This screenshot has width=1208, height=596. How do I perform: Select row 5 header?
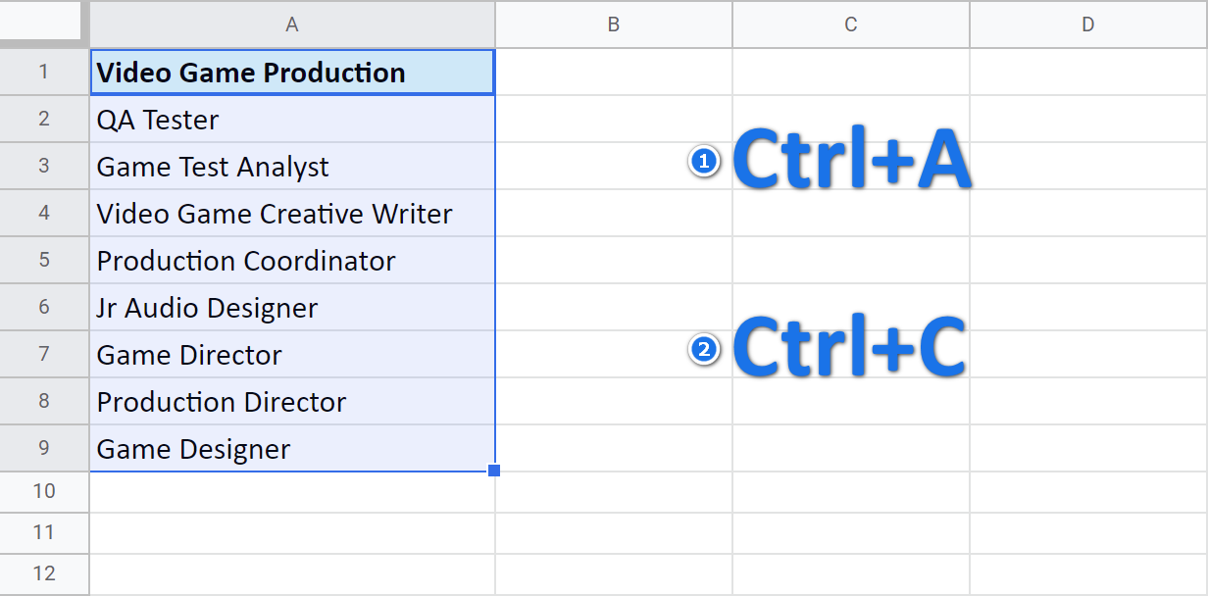point(43,260)
